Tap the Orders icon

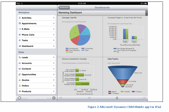point(20,86)
